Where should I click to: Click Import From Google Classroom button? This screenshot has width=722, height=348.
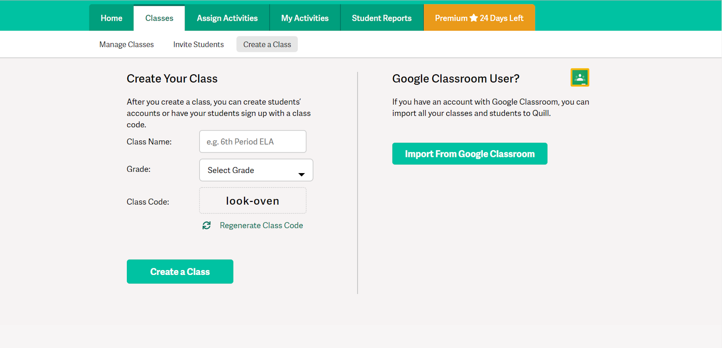click(470, 154)
